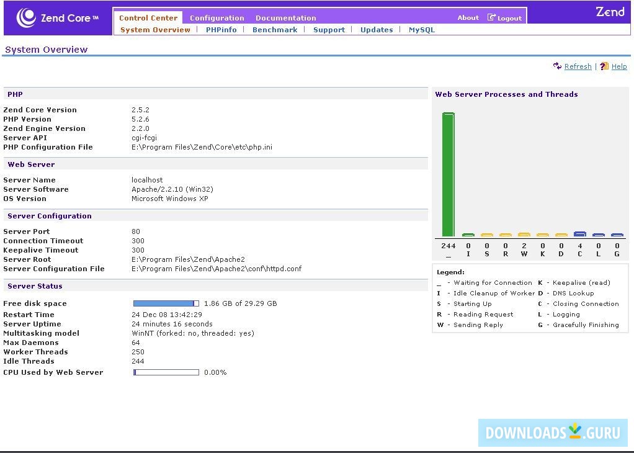Click the blue Closing Connection bar in chart

tap(580, 234)
